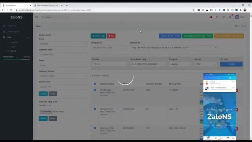Open the Group 'Lựa chọn' dropdown in Thêm mới form
252x142 pixels.
coord(63,44)
